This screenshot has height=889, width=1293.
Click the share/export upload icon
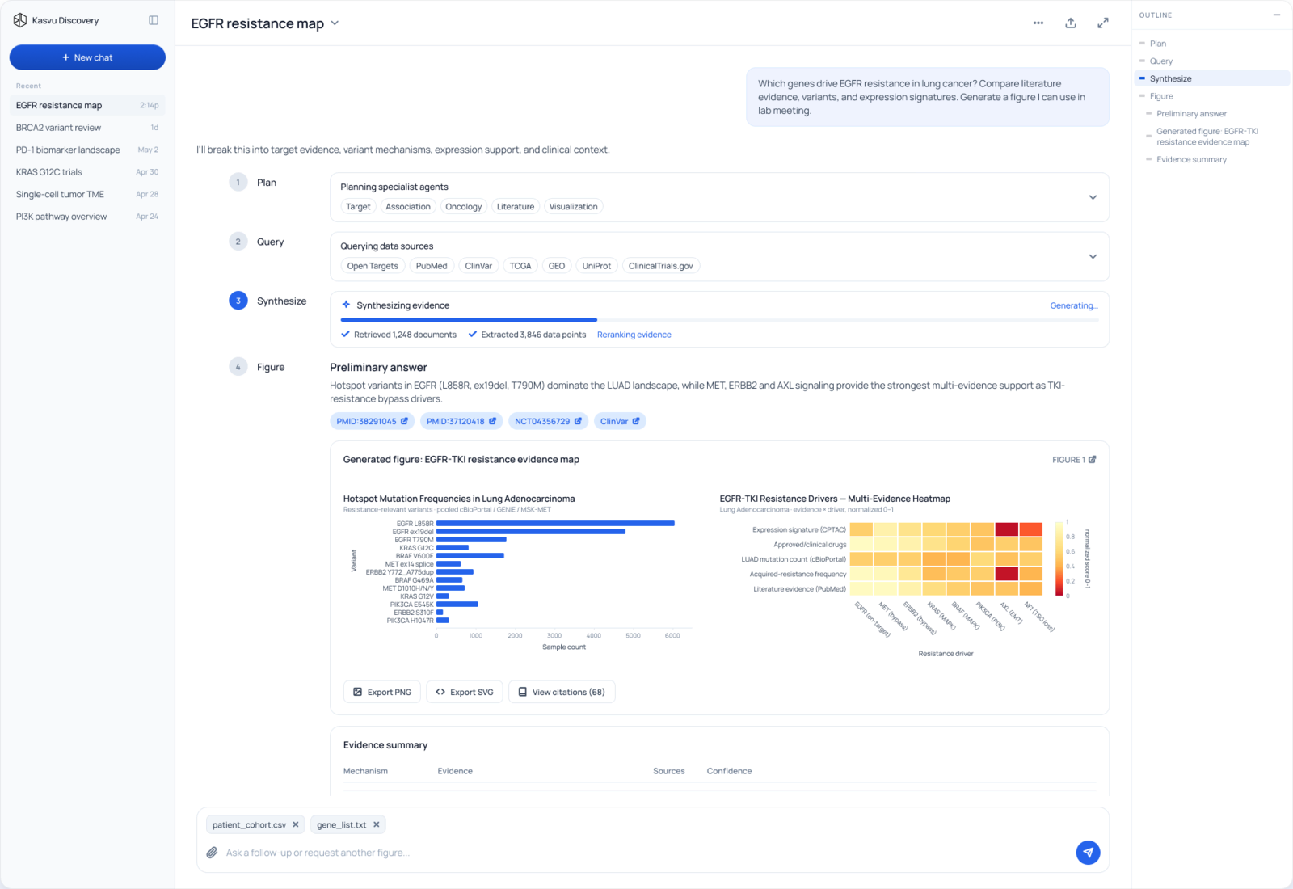pos(1071,23)
